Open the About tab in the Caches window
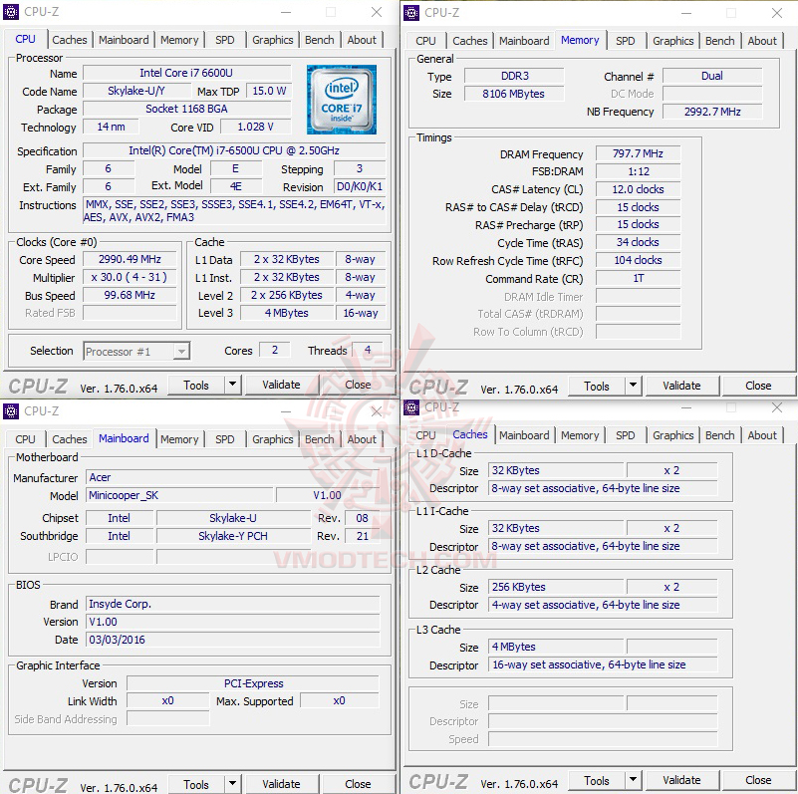The image size is (798, 794). tap(762, 435)
